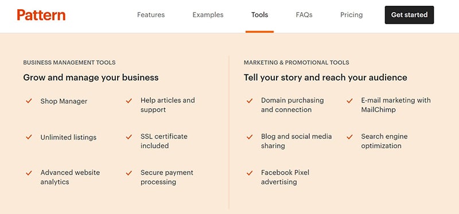Click the Grow and manage your business heading
Viewport: 459px width, 214px height.
(91, 77)
